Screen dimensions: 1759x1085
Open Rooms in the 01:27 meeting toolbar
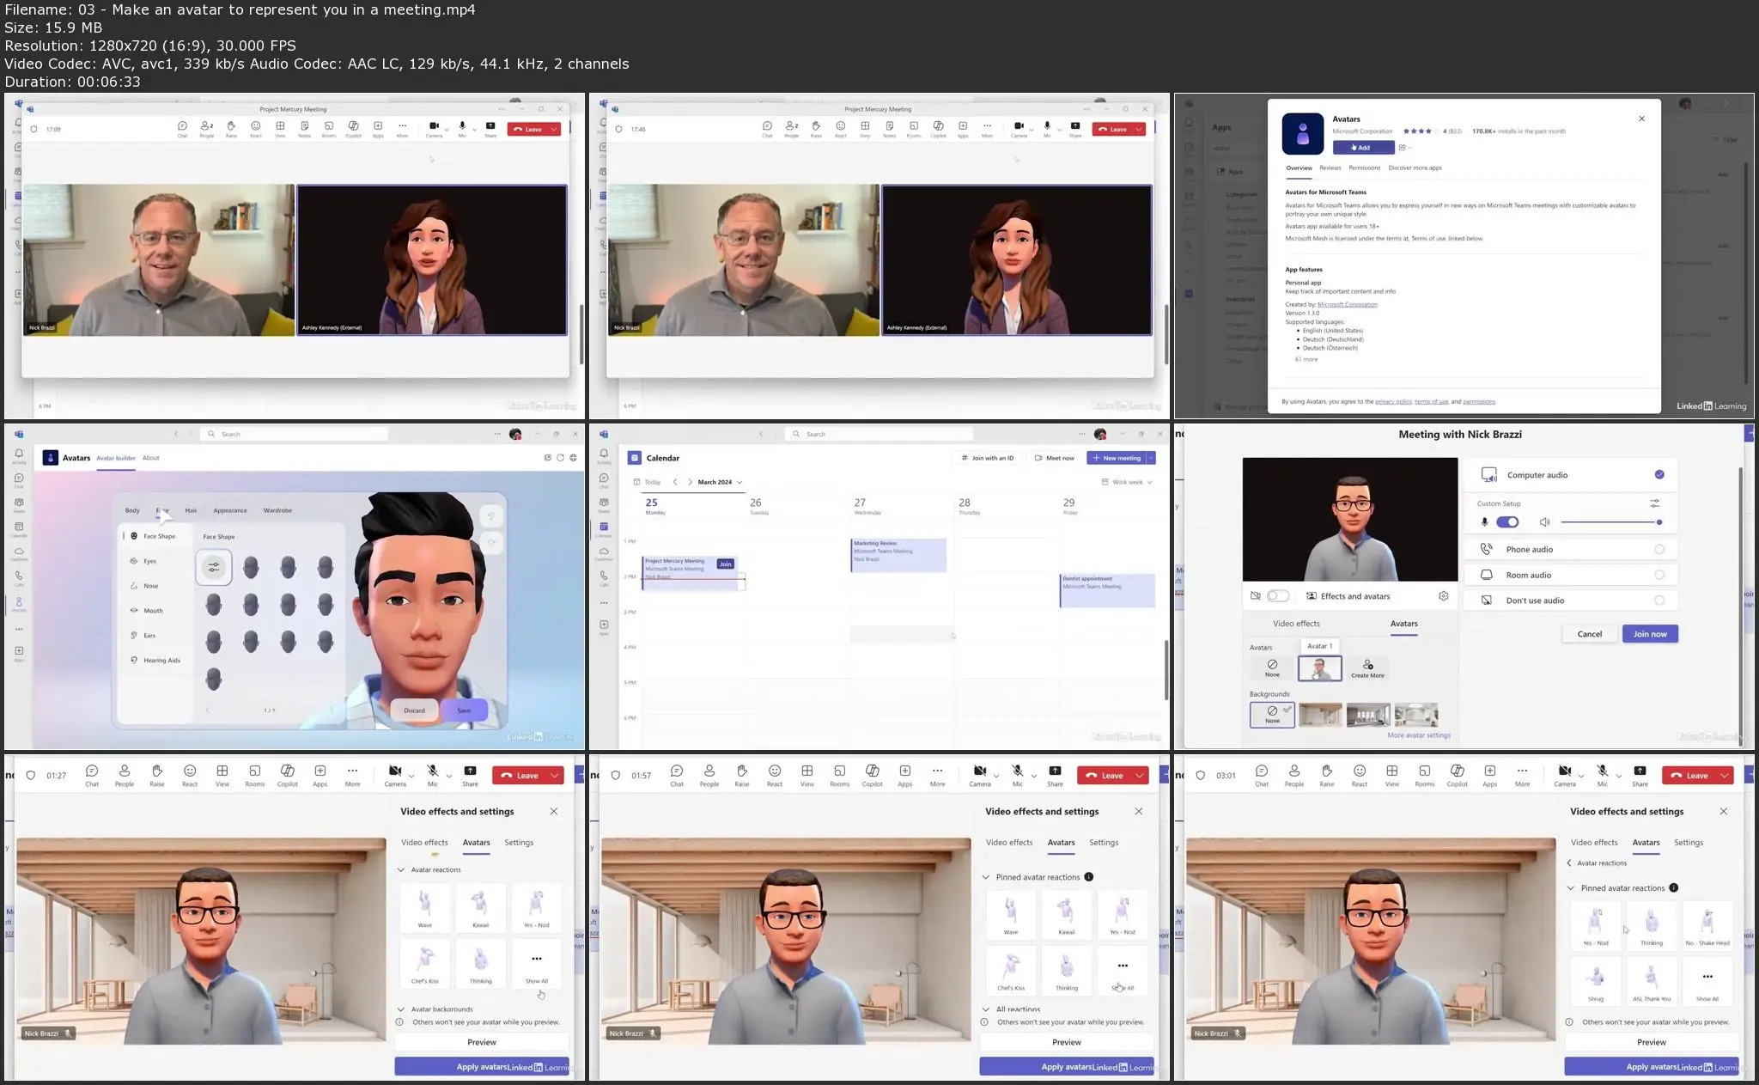point(255,775)
